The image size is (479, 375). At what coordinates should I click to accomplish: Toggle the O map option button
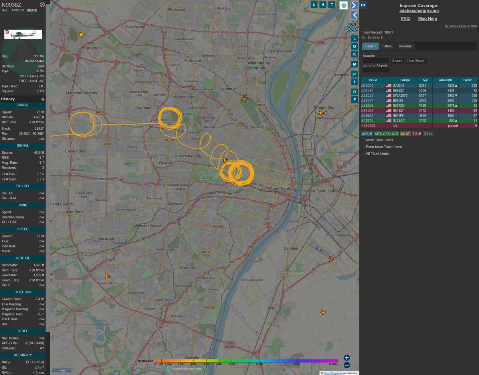pos(354,46)
